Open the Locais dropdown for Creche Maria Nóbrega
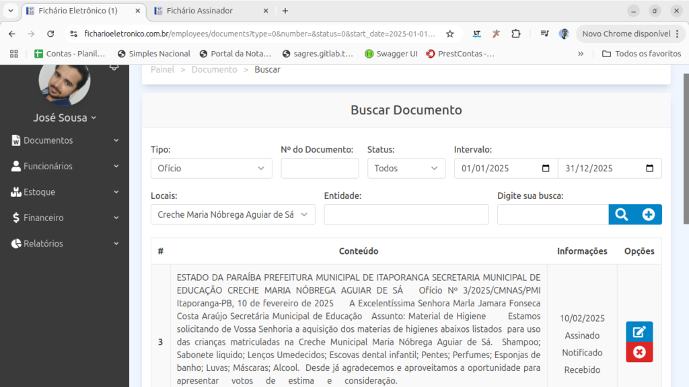This screenshot has height=387, width=689. pos(233,214)
